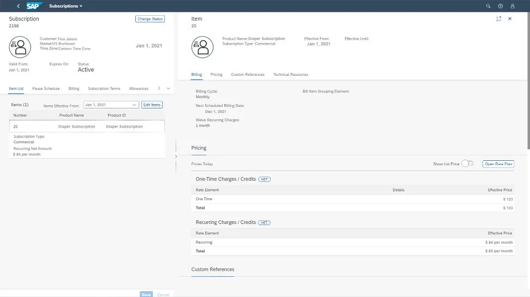This screenshot has width=530, height=297.
Task: Click the Open Rate Plan button
Action: coord(498,164)
